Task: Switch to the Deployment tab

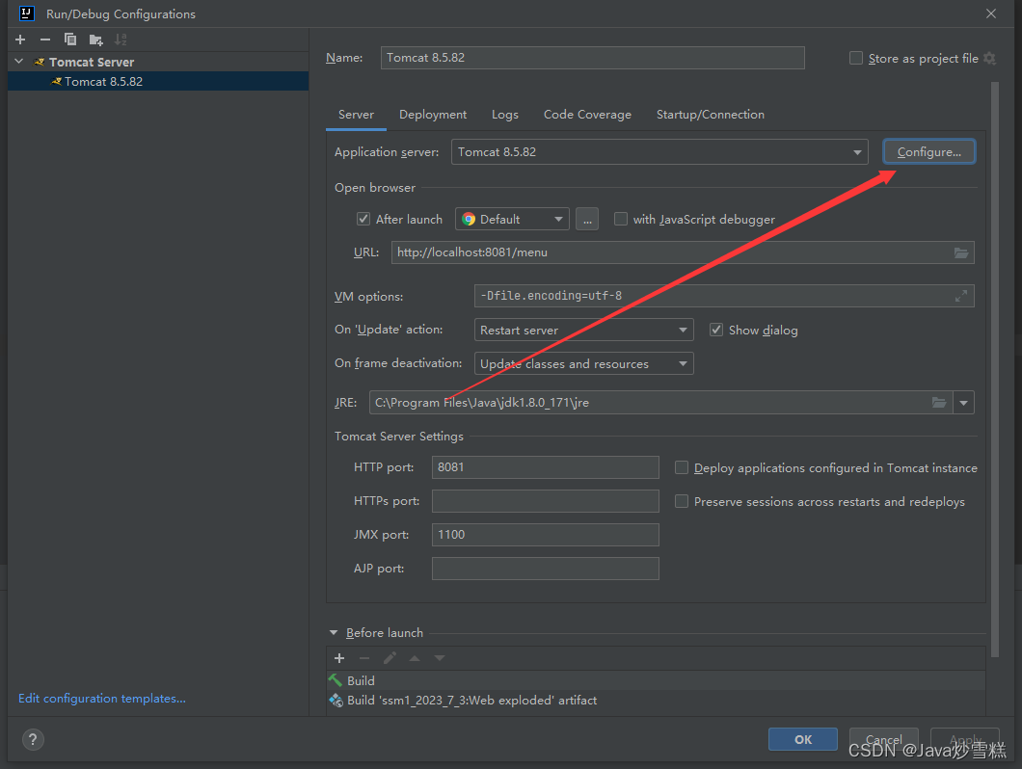Action: tap(433, 115)
